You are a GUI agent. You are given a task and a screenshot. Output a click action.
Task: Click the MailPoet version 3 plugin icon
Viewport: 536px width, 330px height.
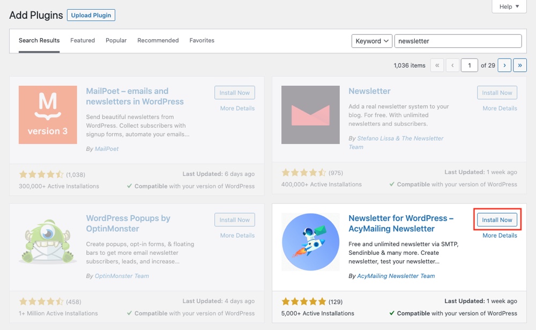(48, 115)
